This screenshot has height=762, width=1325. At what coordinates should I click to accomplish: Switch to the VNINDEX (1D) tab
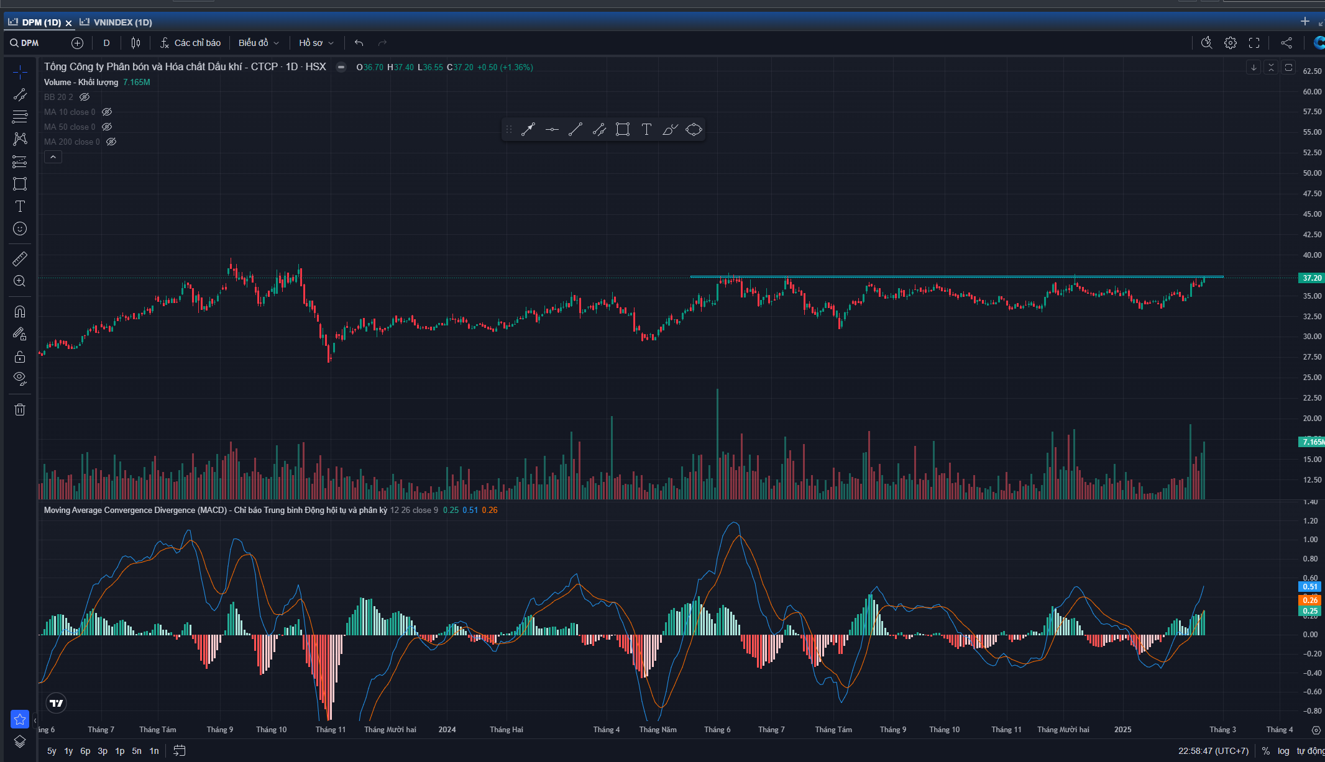pos(122,22)
